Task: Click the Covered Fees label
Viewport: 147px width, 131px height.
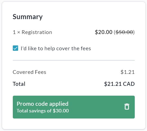Action: [29, 72]
